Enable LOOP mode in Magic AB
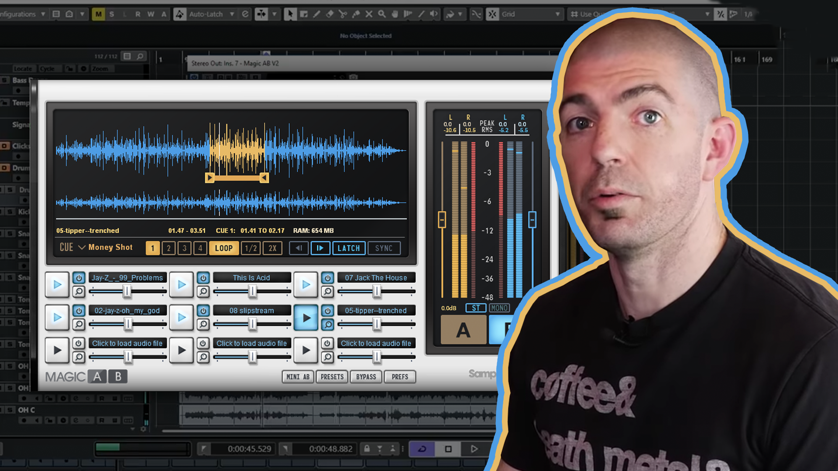838x471 pixels. 224,248
